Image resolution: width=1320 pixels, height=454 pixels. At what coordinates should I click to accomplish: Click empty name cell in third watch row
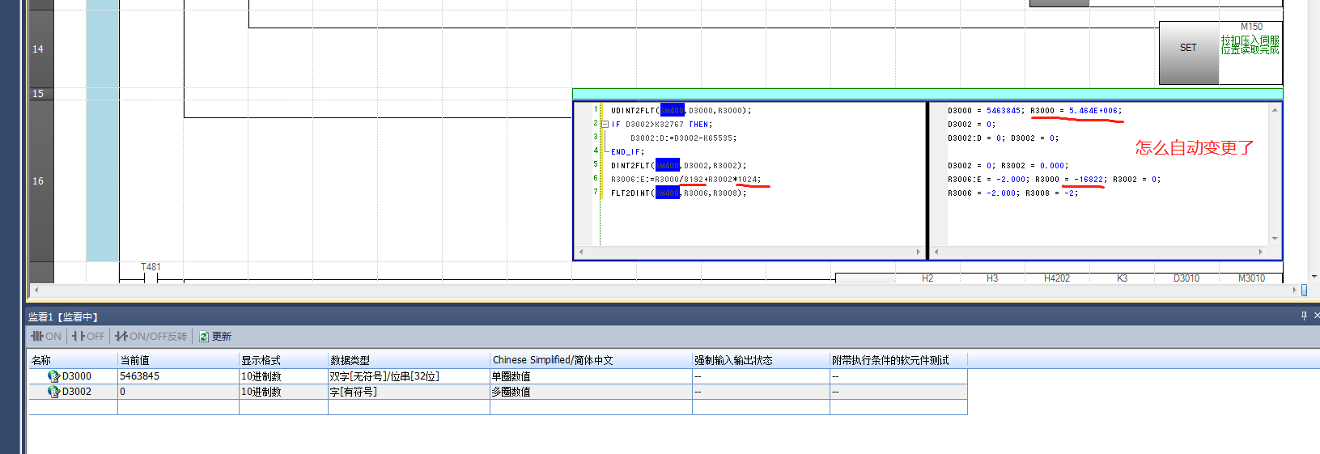73,407
